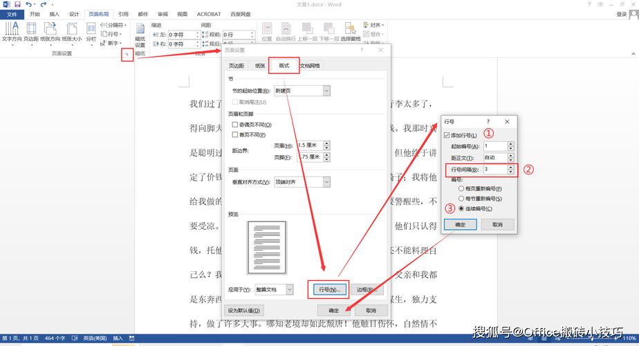Viewport: 639px width, 346px height.
Task: Open the 页边距 margins tool
Action: [x=31, y=33]
